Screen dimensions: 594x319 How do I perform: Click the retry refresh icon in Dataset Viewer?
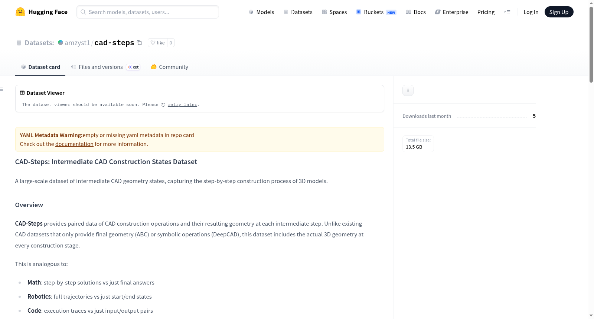163,105
